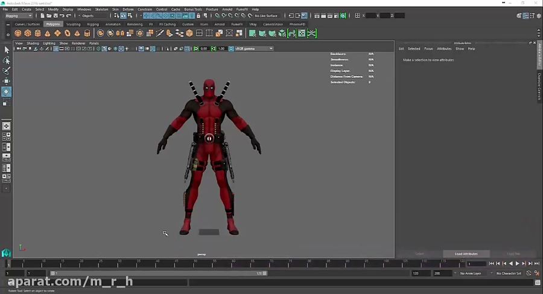Create a polygon pipe from the shelf
This screenshot has width=543, height=294.
(87, 33)
